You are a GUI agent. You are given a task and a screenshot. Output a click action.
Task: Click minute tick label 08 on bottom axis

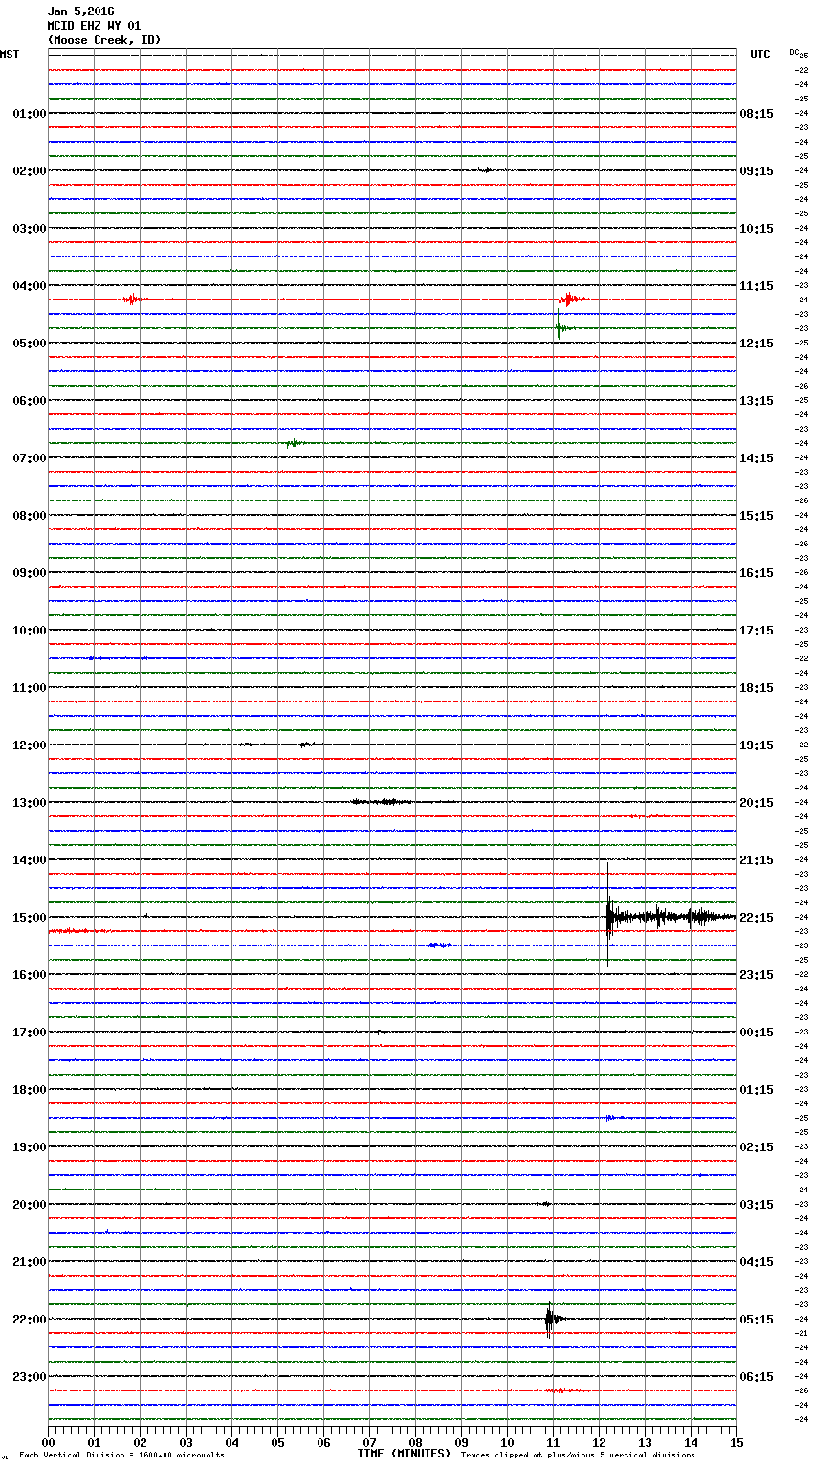tap(415, 1442)
